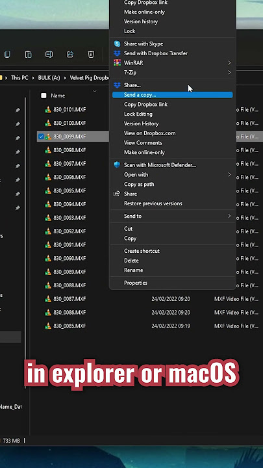The height and width of the screenshot is (468, 263).
Task: Click breadcrumb chevron after BULK (A:)
Action: pos(65,78)
